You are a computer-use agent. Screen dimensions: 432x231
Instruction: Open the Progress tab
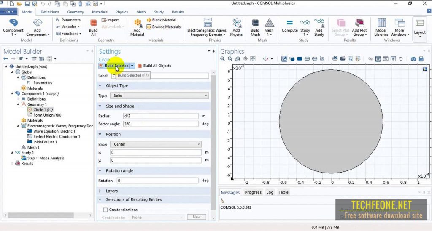tap(253, 192)
